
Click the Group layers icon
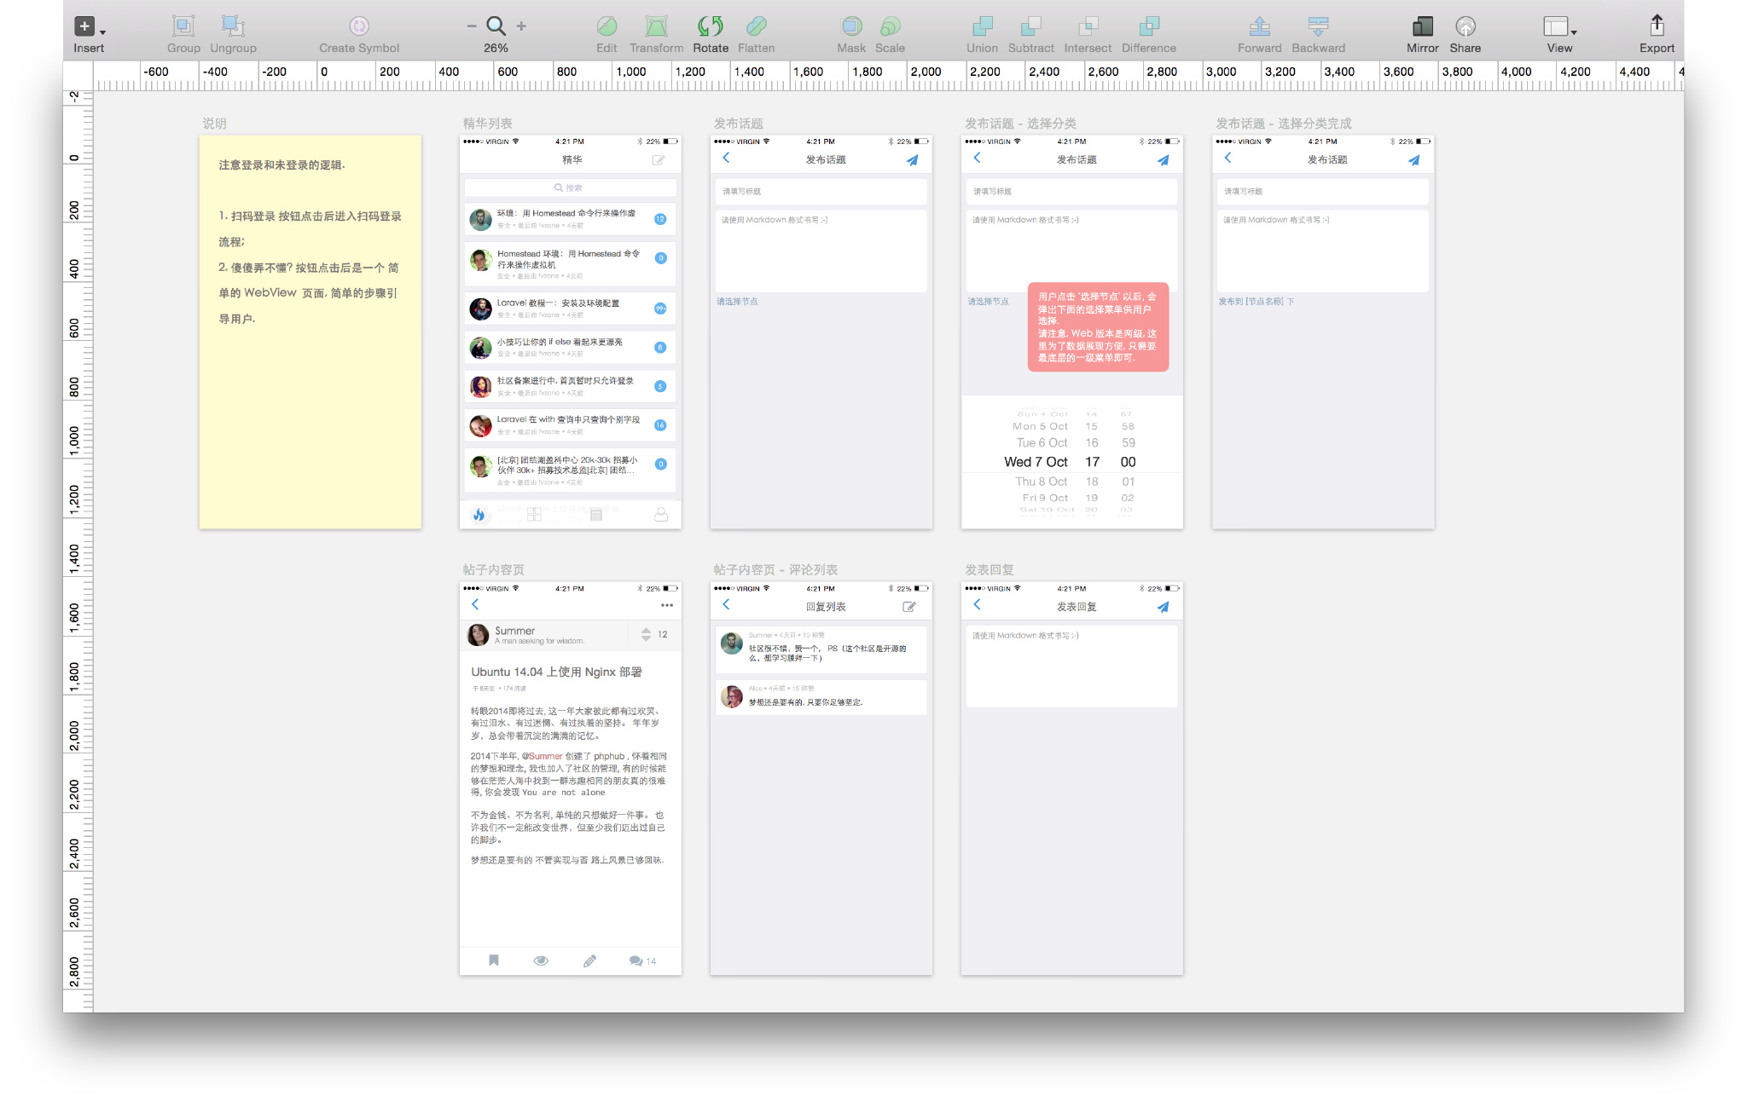pyautogui.click(x=183, y=26)
